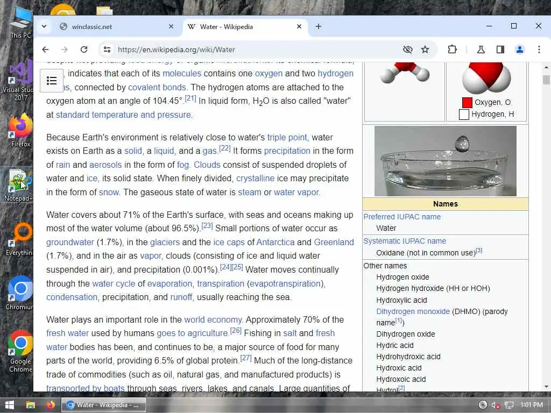
Task: Open File Explorer from the taskbar
Action: (x=31, y=405)
